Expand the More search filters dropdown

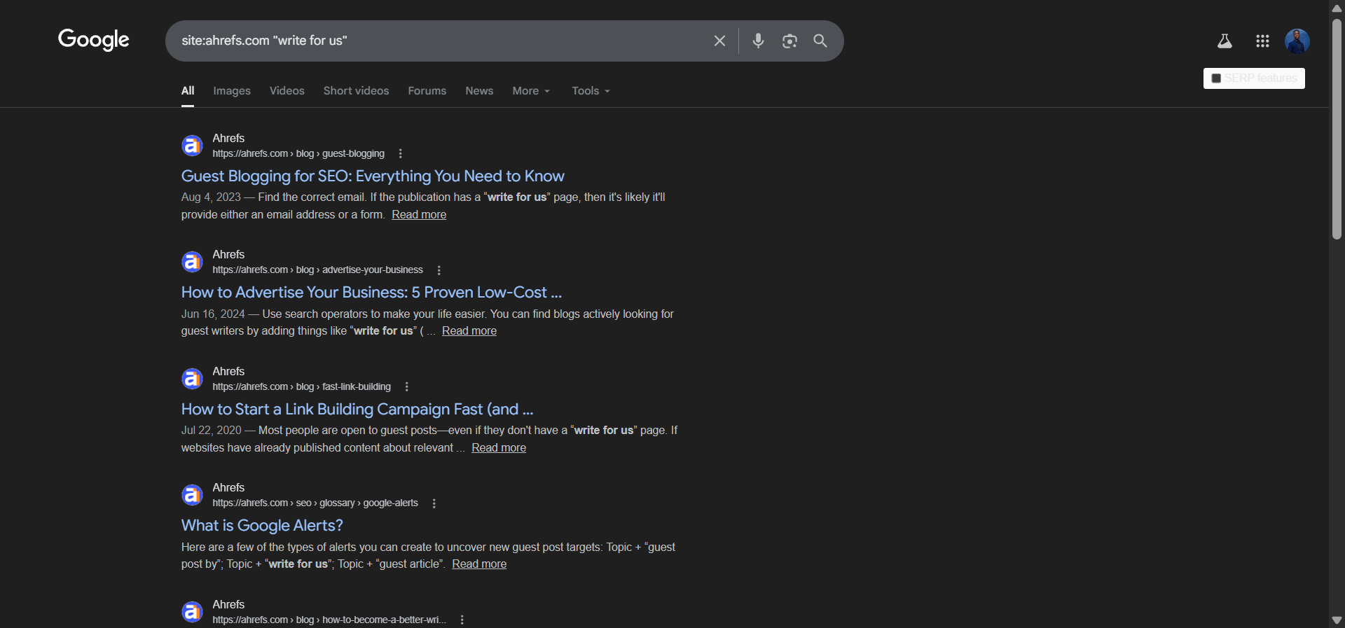tap(531, 91)
